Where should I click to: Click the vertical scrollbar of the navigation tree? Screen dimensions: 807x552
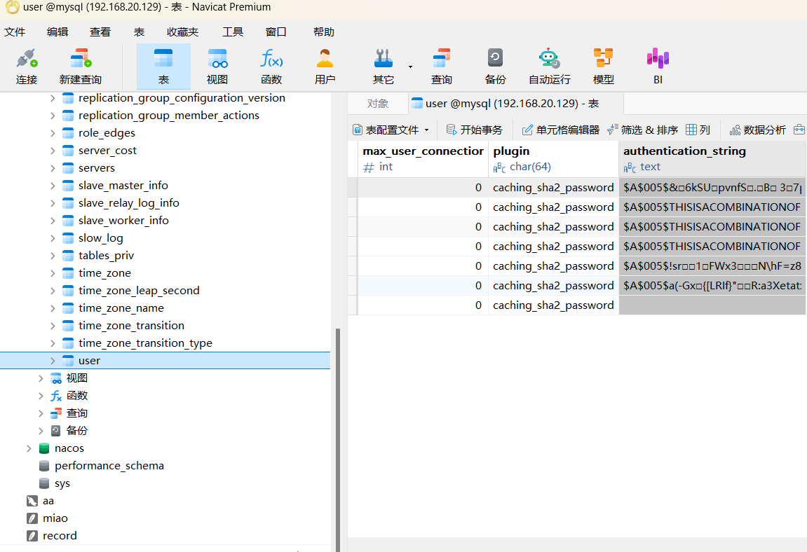[338, 440]
